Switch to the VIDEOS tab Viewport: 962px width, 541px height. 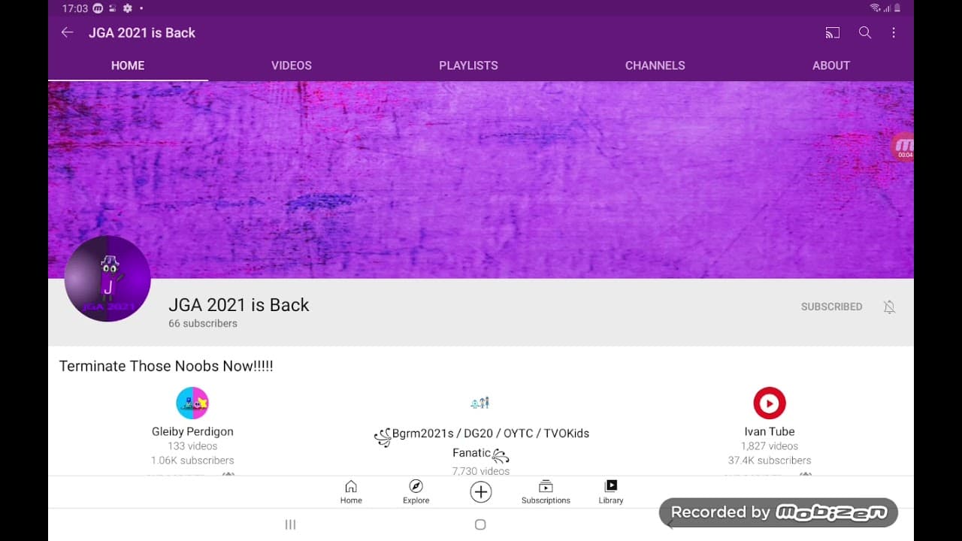coord(292,65)
